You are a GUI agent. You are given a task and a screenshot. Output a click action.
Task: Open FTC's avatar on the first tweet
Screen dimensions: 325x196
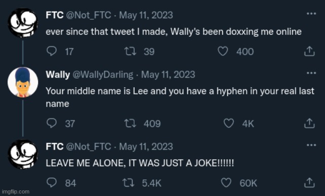(x=23, y=23)
